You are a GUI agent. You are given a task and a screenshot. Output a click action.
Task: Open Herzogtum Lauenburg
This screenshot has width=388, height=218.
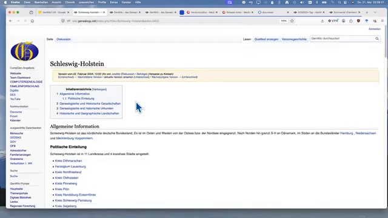70,167
